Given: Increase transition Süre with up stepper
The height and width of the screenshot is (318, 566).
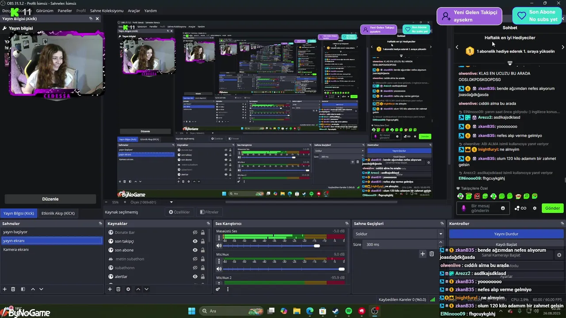Looking at the screenshot, I should [x=440, y=242].
